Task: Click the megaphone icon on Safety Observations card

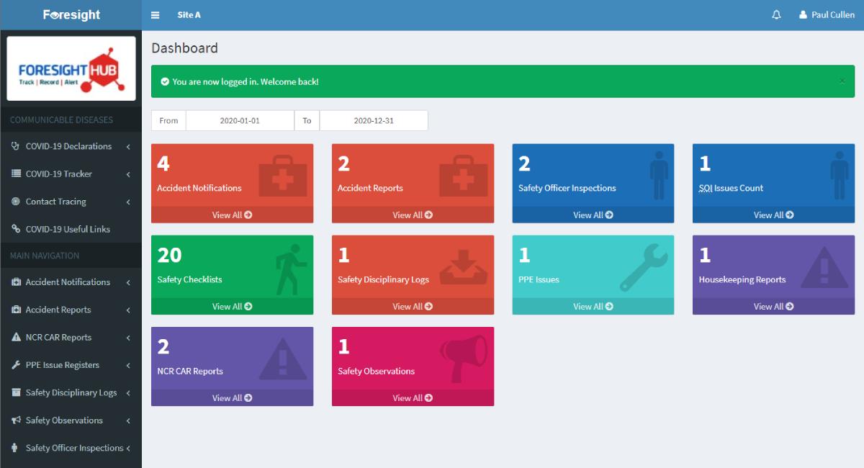Action: point(463,359)
